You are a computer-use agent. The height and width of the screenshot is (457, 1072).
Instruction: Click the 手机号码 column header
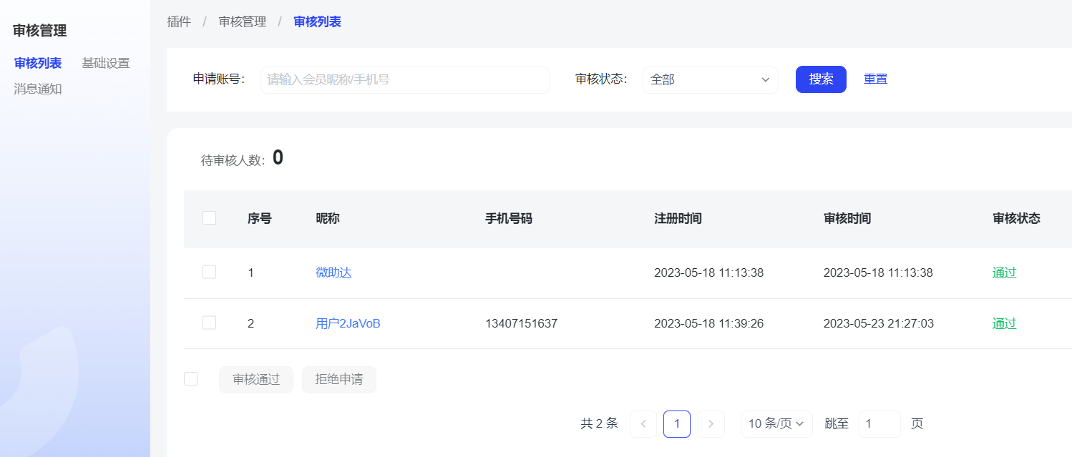pyautogui.click(x=509, y=219)
